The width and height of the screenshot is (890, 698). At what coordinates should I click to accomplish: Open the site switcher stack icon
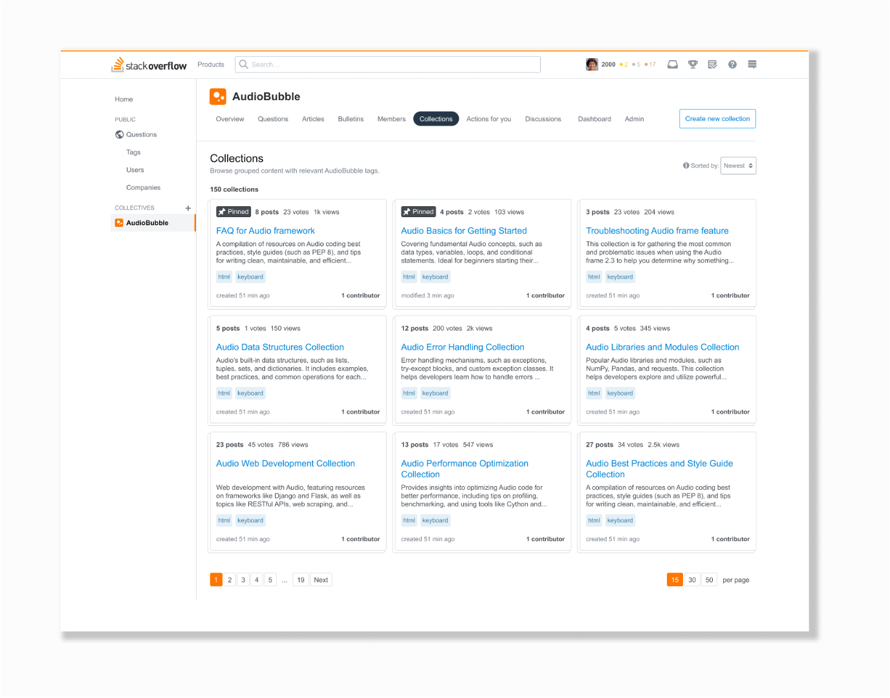[x=752, y=65]
